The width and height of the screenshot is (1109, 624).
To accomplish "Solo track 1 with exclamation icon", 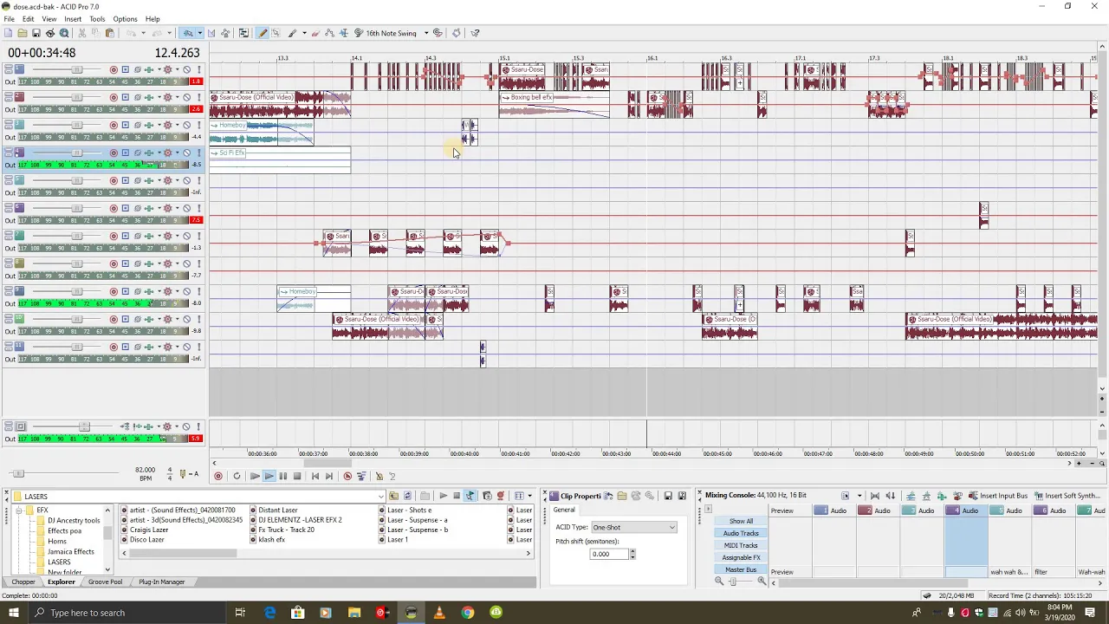I will click(x=199, y=69).
